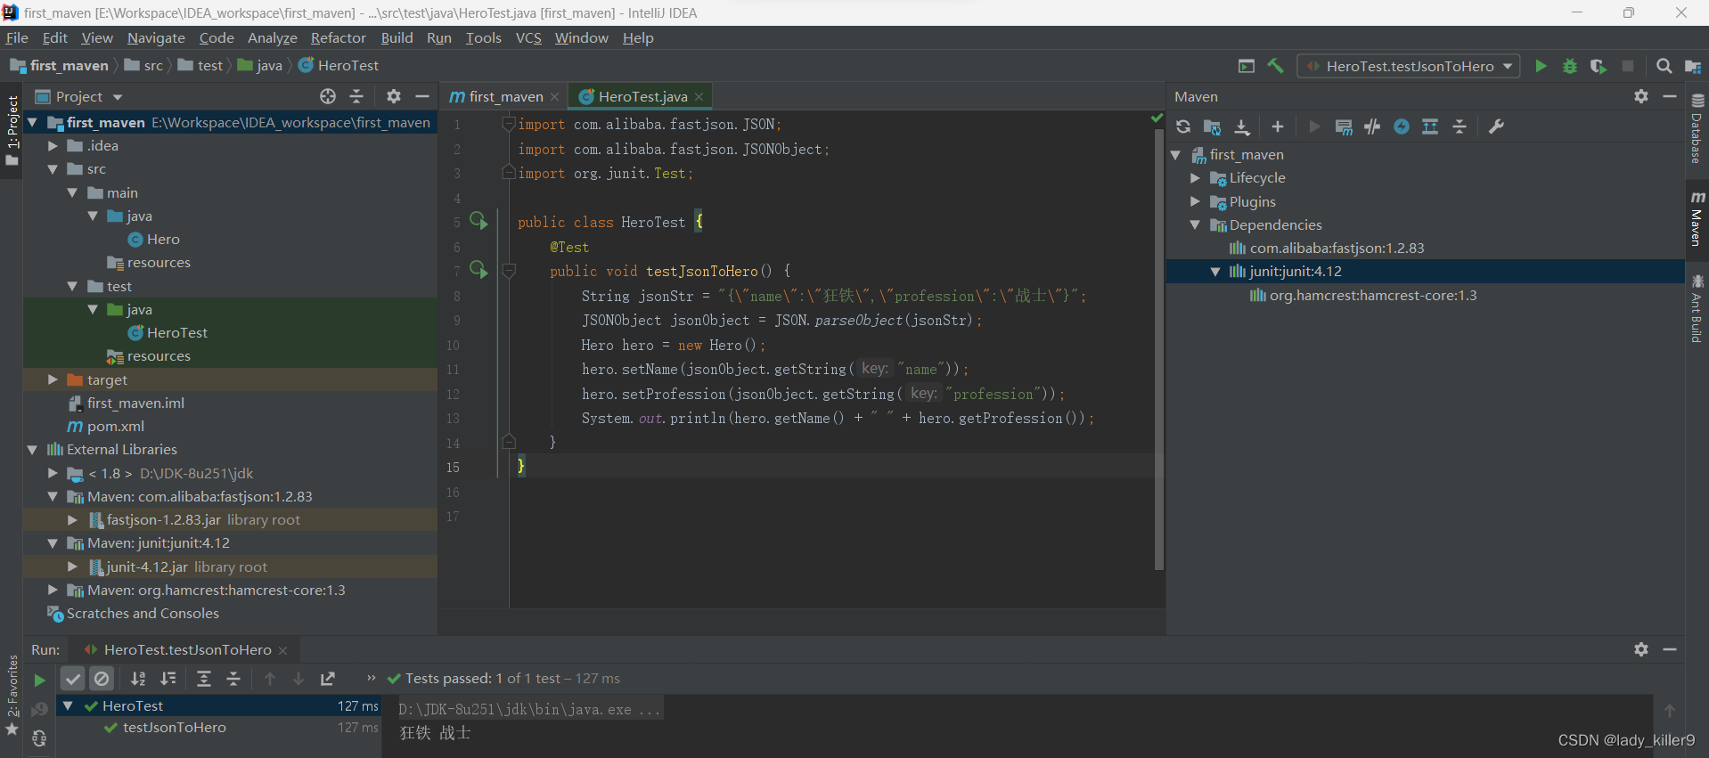The width and height of the screenshot is (1709, 758).
Task: Run test gutter icon beside testJsonToHero method
Action: 479,270
